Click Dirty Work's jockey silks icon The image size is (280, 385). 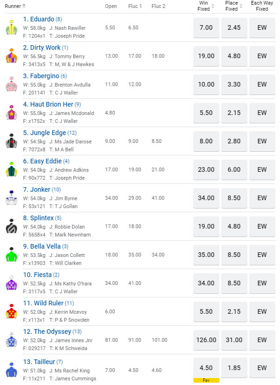click(x=11, y=56)
